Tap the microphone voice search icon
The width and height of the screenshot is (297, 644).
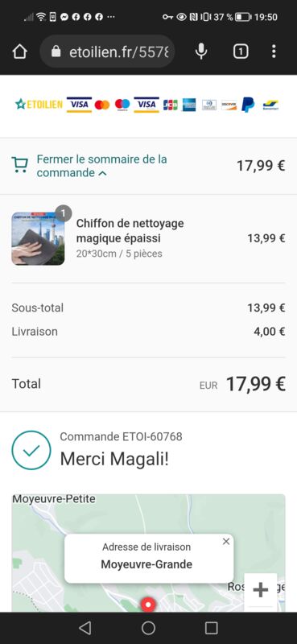tap(201, 52)
